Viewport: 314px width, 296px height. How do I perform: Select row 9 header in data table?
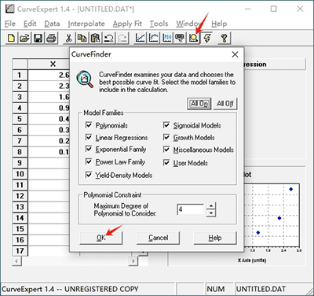pyautogui.click(x=20, y=163)
